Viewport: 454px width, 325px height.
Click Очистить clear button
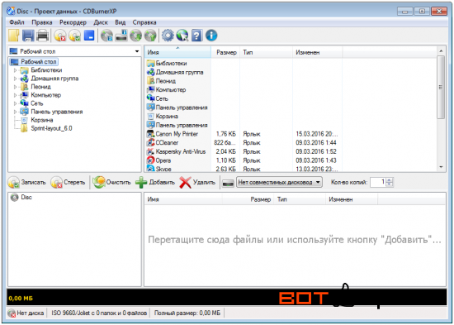pos(111,182)
